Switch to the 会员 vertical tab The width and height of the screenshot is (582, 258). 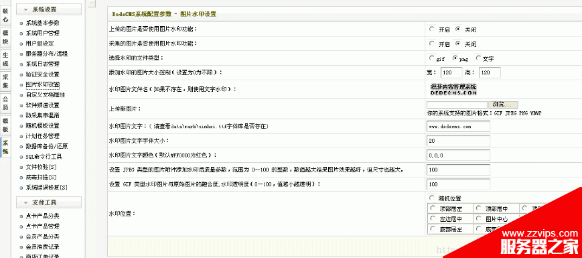(5, 103)
